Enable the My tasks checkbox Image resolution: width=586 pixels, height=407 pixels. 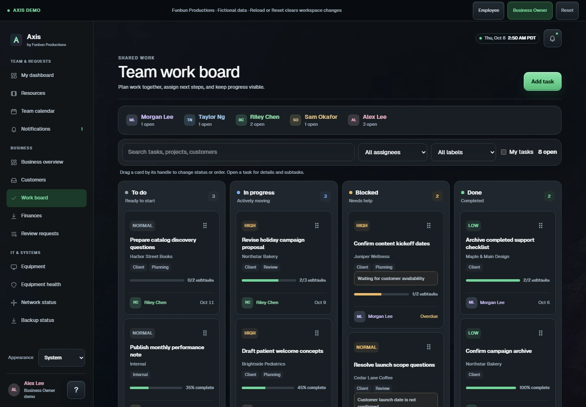coord(503,152)
